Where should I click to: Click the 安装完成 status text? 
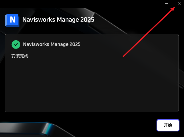click(20, 56)
